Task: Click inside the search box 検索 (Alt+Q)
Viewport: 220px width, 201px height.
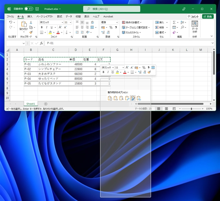Action: (x=112, y=9)
